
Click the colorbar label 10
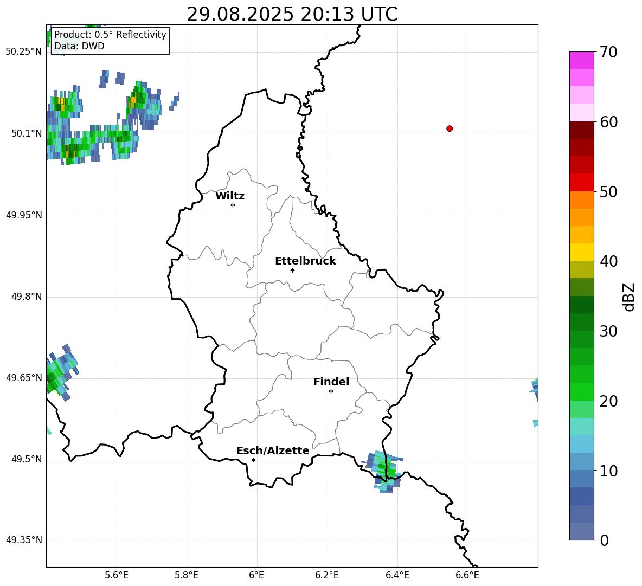click(x=609, y=471)
